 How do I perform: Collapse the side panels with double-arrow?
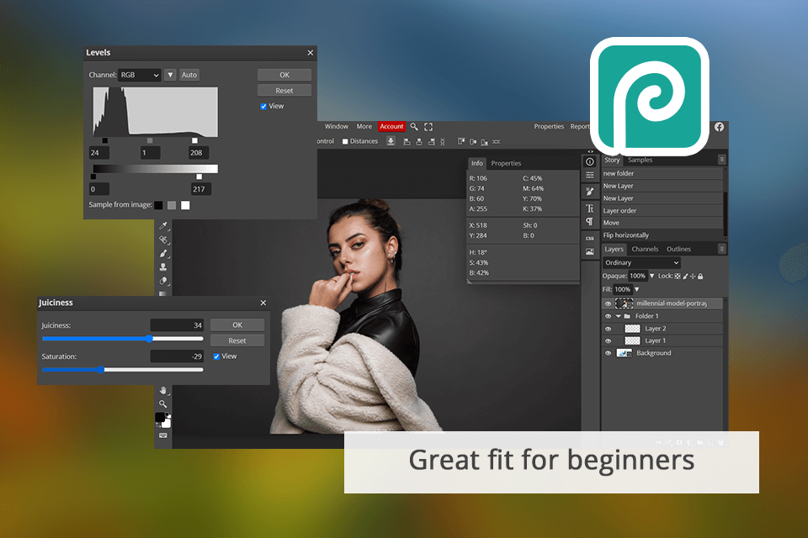[590, 151]
